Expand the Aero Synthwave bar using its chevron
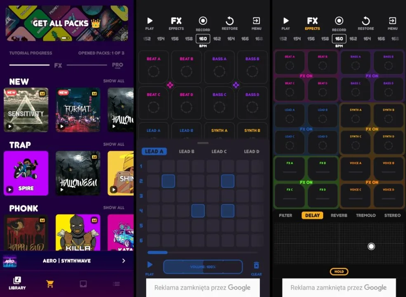406x297 pixels. (123, 261)
